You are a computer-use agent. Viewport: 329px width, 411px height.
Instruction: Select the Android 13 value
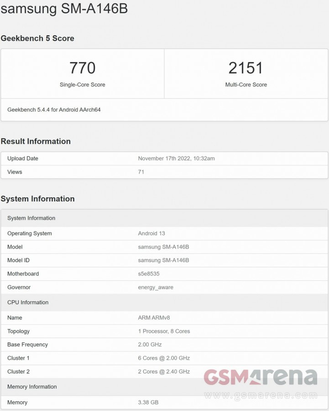[x=151, y=233]
